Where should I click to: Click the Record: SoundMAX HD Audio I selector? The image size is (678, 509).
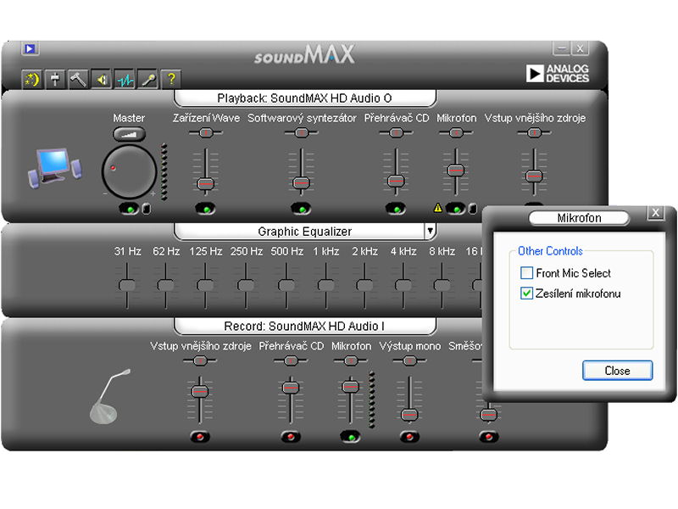(305, 326)
